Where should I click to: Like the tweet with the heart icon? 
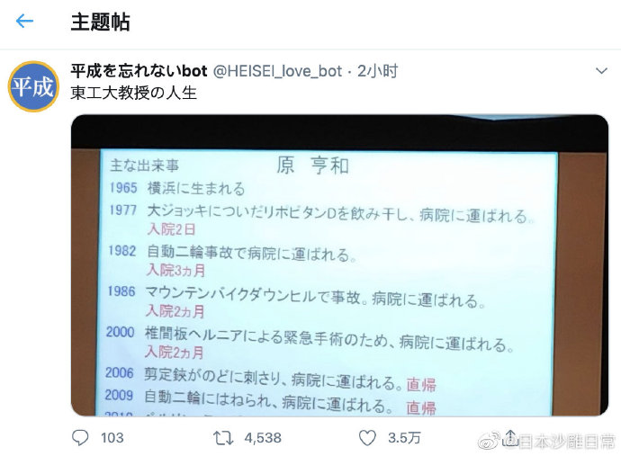(x=367, y=438)
